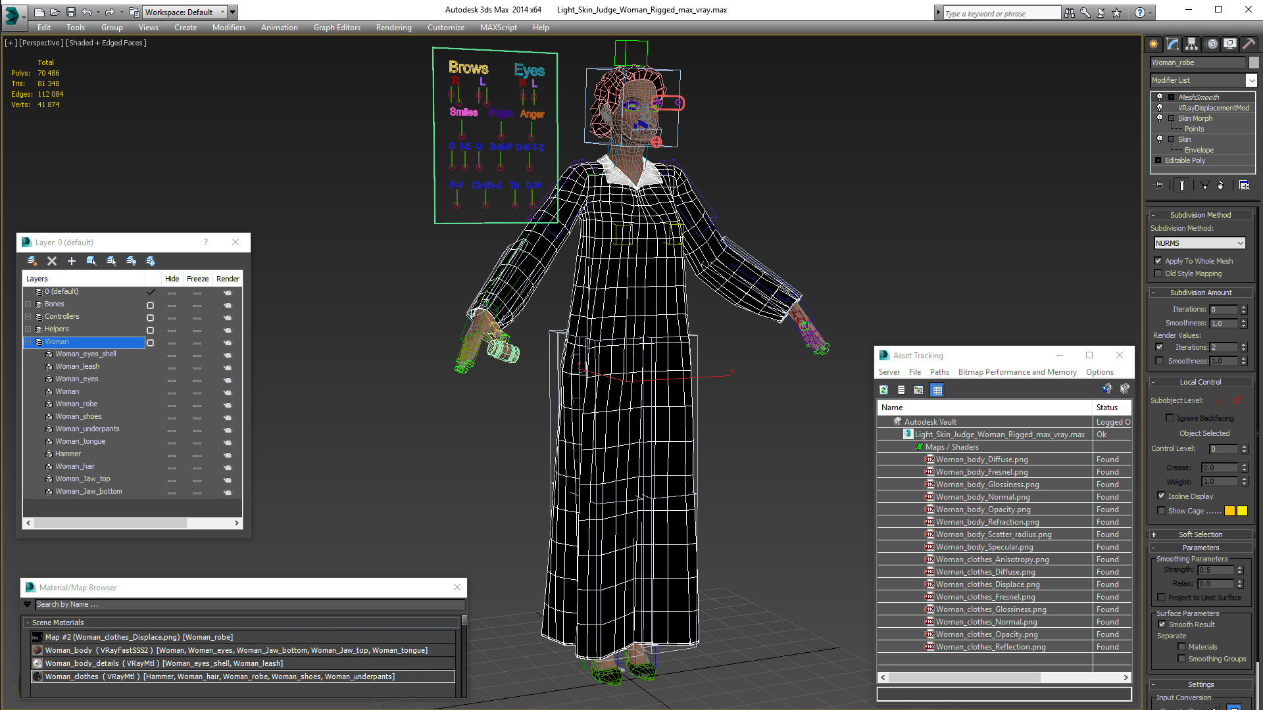
Task: Click the favorites star icon in title bar
Action: click(1116, 12)
